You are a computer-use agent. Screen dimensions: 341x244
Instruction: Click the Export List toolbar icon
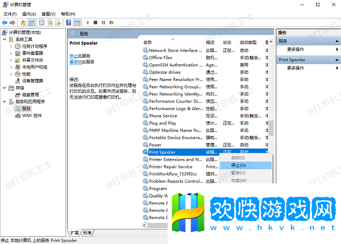click(x=58, y=23)
